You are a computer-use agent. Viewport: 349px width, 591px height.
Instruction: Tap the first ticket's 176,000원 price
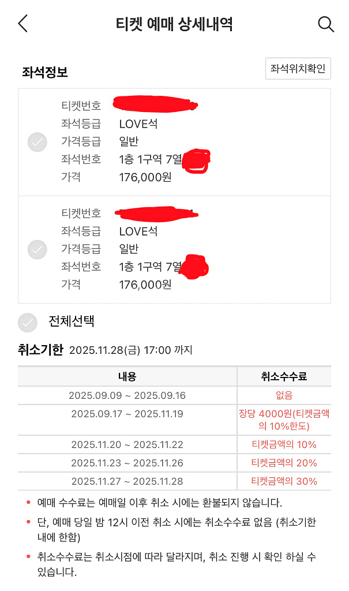click(x=145, y=177)
